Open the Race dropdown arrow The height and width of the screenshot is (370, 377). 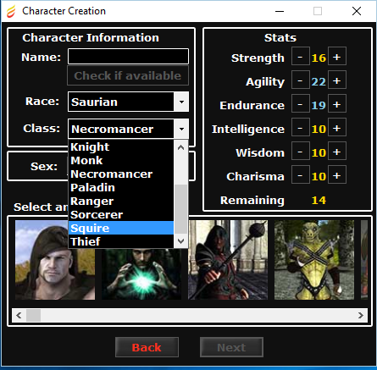pyautogui.click(x=181, y=102)
